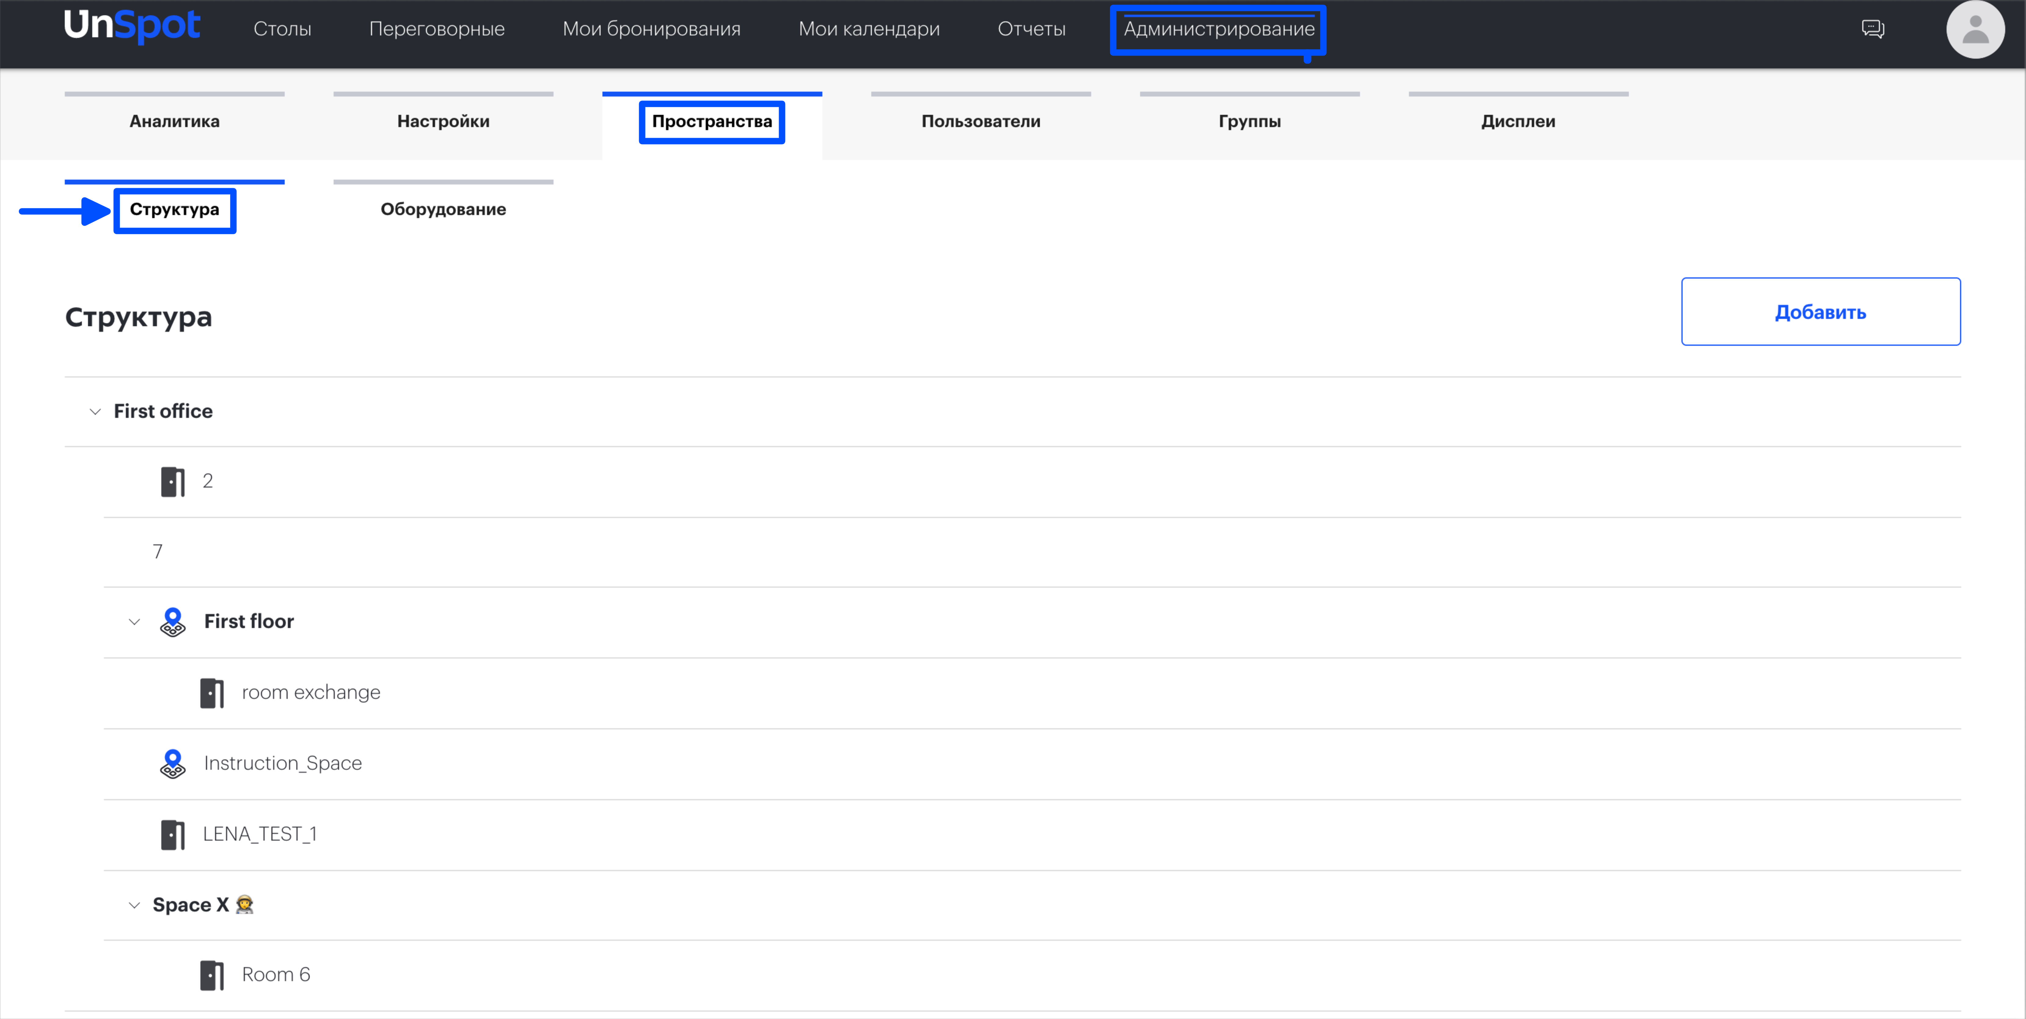
Task: Click the door icon beside room exchange
Action: tap(212, 693)
